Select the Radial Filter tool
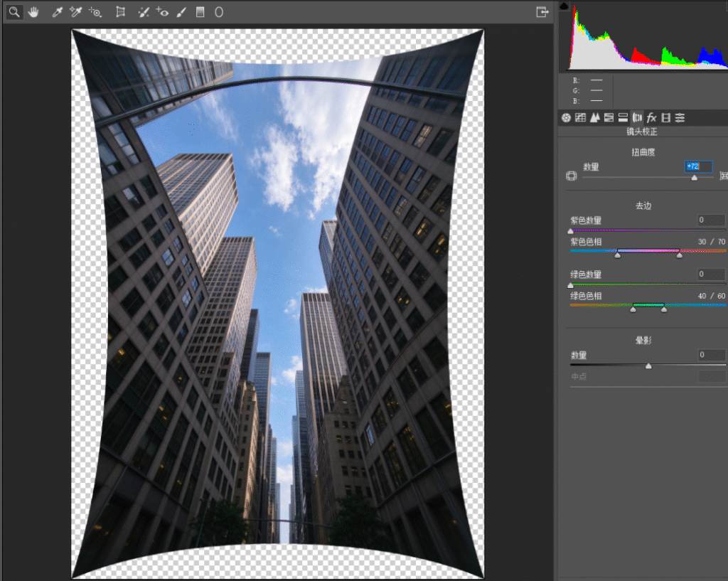 pos(219,12)
